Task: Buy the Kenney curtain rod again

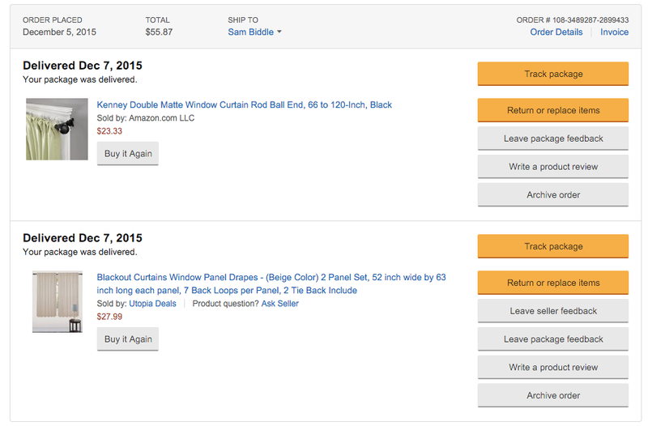Action: pyautogui.click(x=128, y=154)
